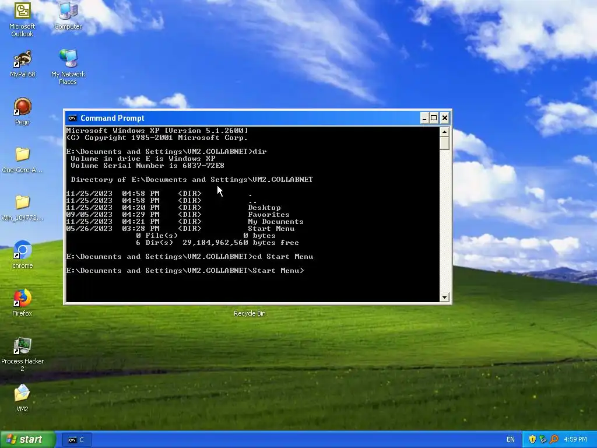The width and height of the screenshot is (597, 448).
Task: Select the MyPal 68 browser shortcut
Action: [x=22, y=64]
